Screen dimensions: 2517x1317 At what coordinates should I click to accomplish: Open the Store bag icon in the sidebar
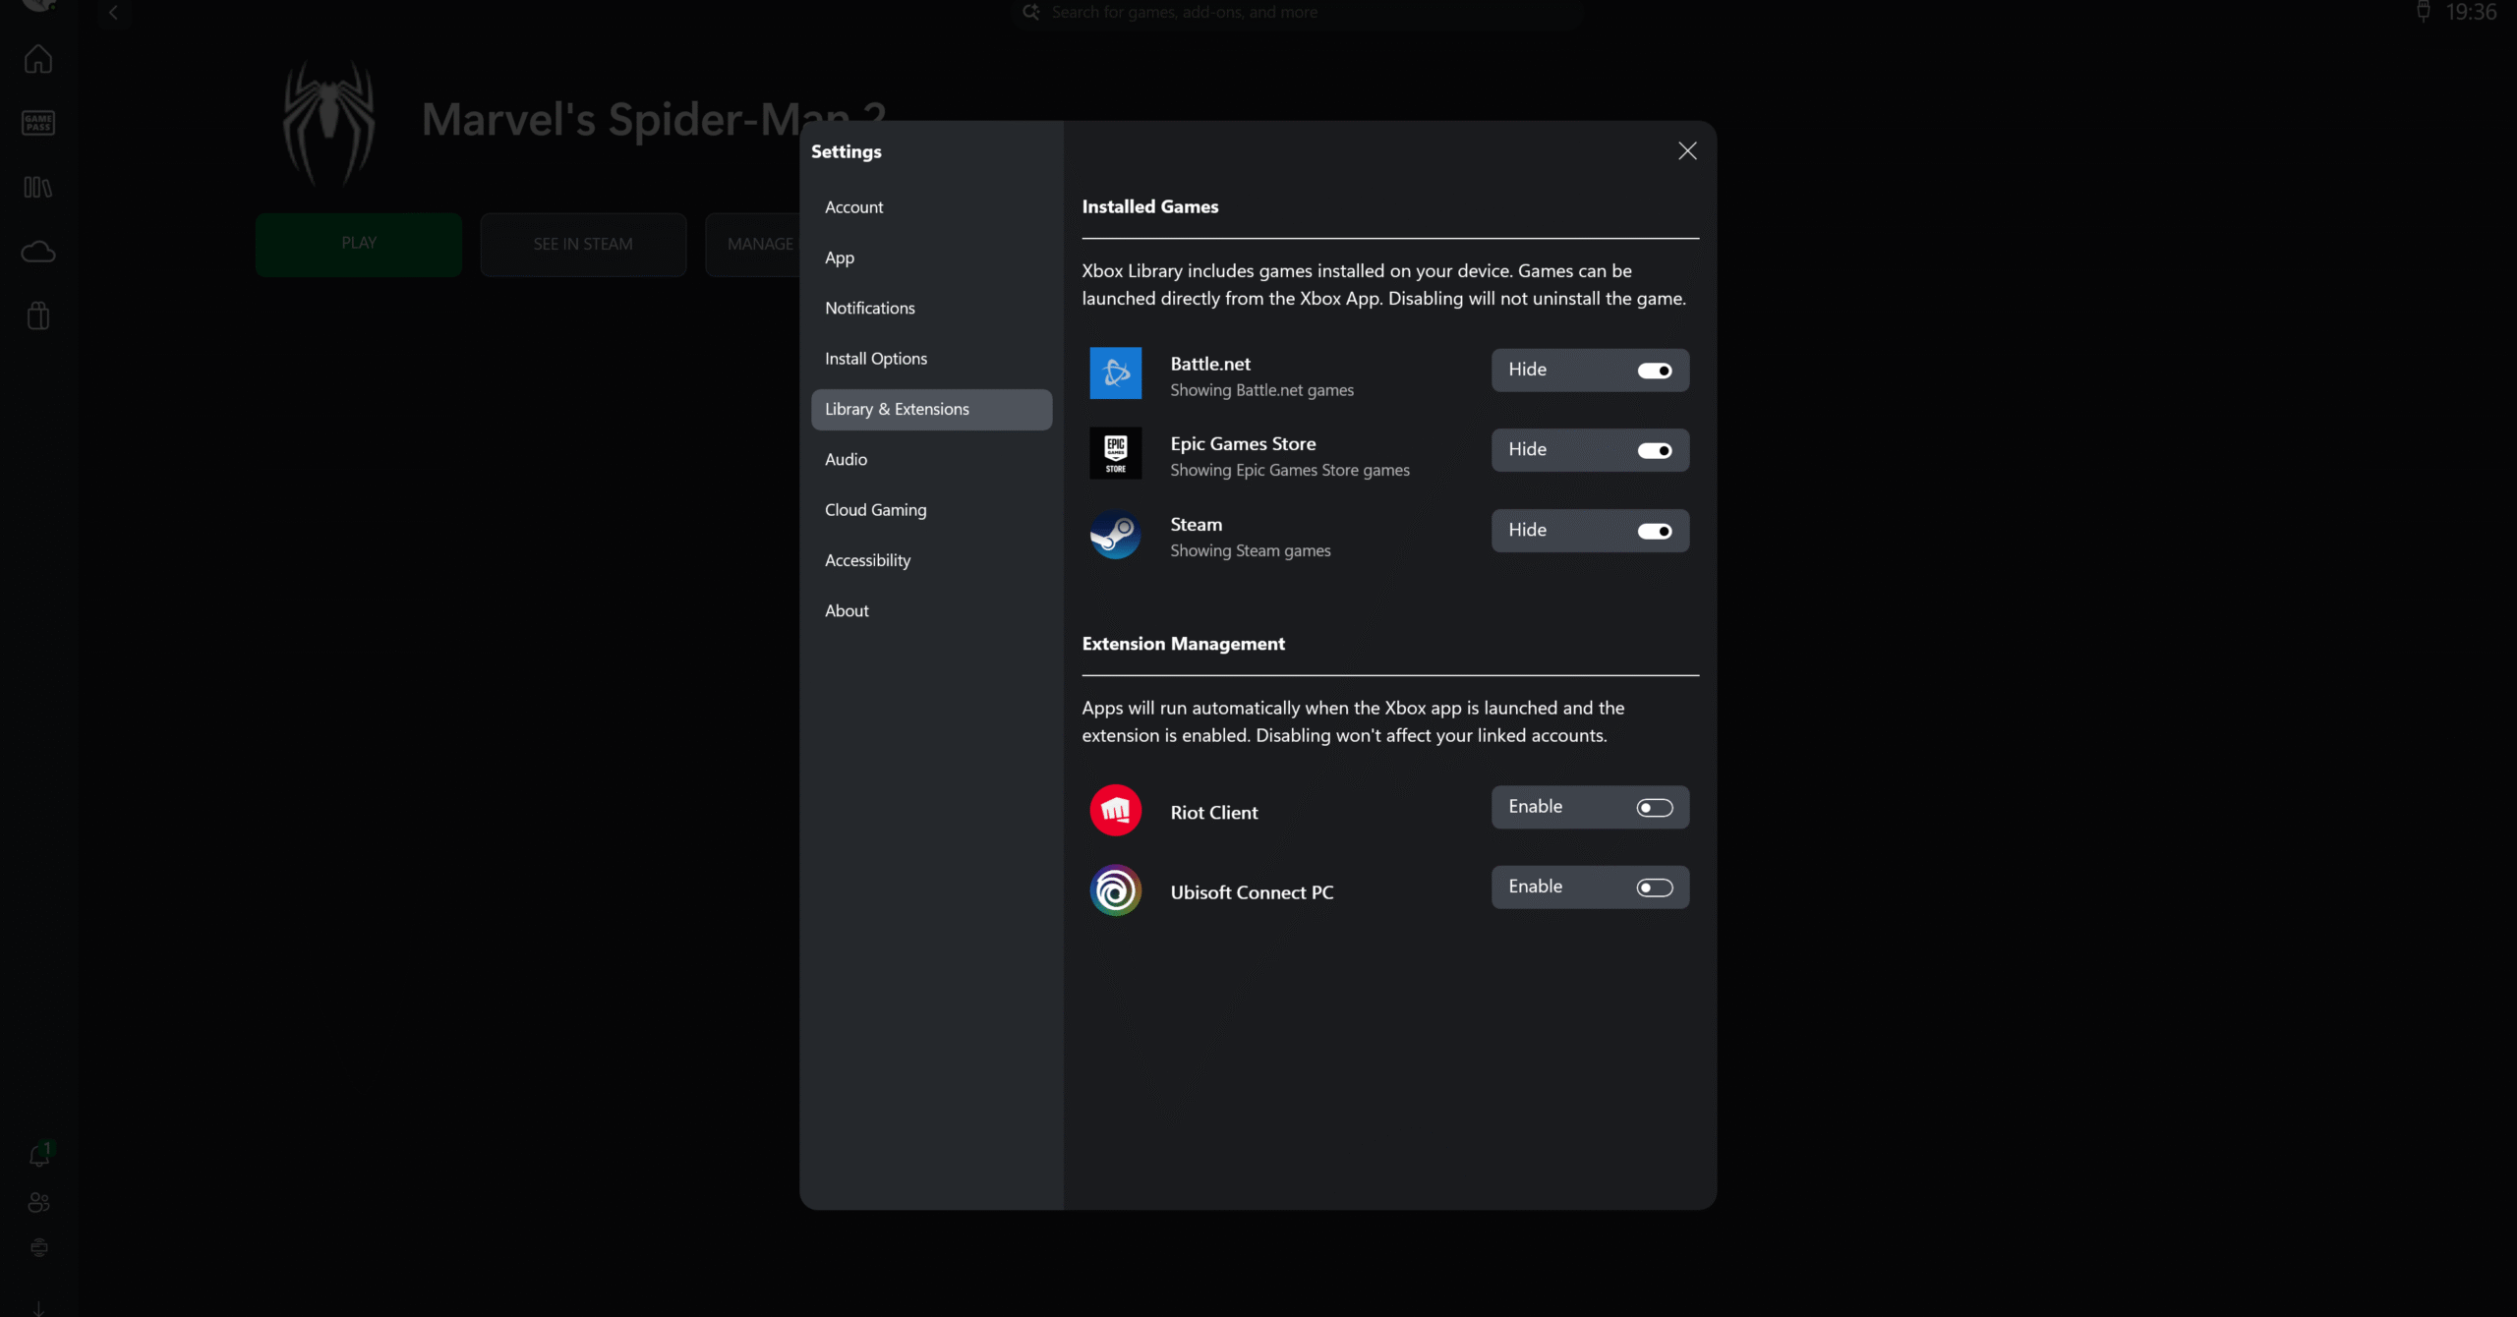point(38,315)
